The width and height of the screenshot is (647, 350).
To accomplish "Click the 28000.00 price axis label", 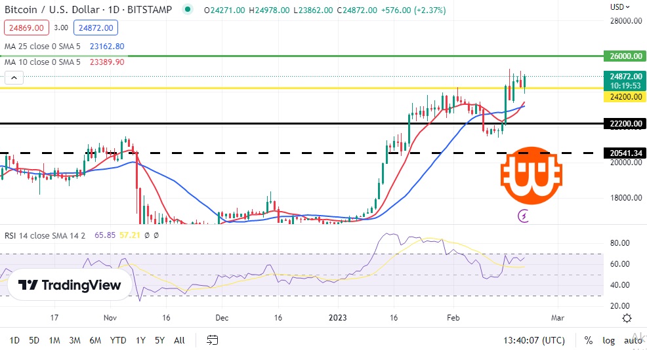I will [x=626, y=20].
